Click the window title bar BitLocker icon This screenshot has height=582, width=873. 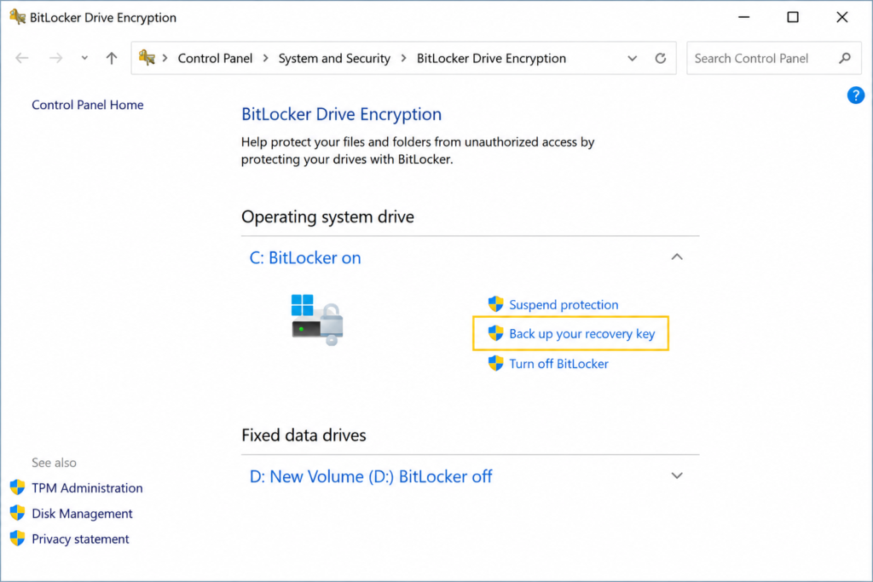tap(17, 17)
